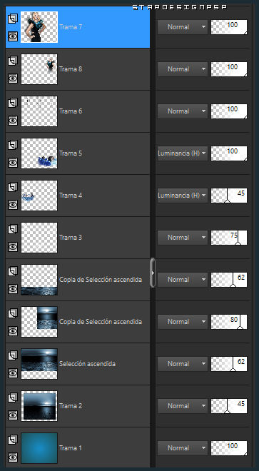
Task: Open the blend mode dropdown for Trama 2
Action: point(183,405)
